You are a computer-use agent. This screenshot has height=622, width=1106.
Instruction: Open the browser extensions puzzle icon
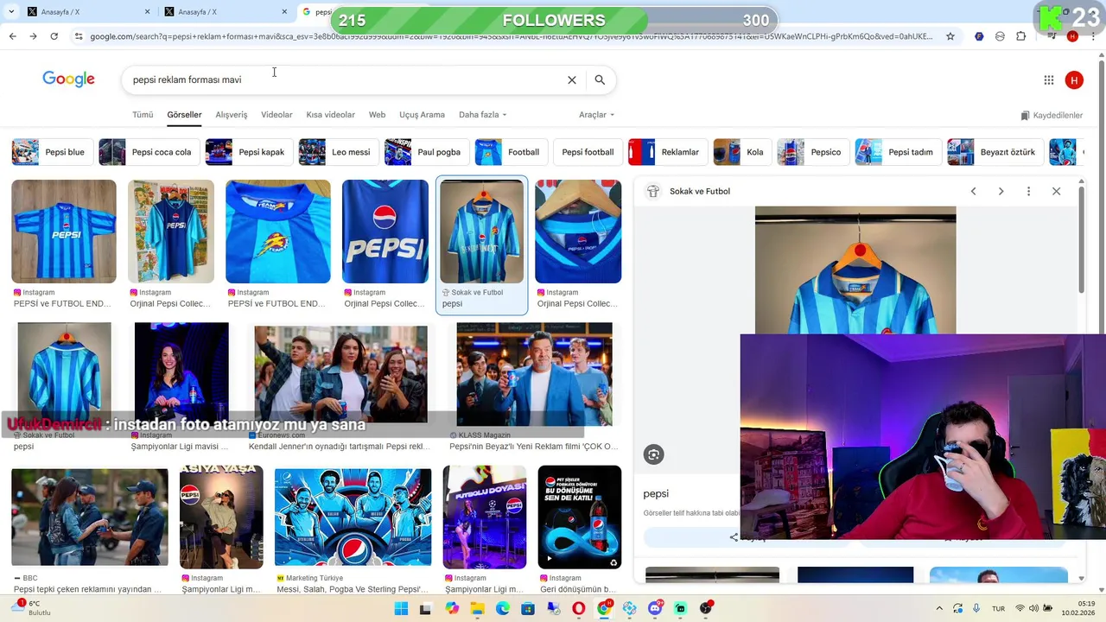1020,36
